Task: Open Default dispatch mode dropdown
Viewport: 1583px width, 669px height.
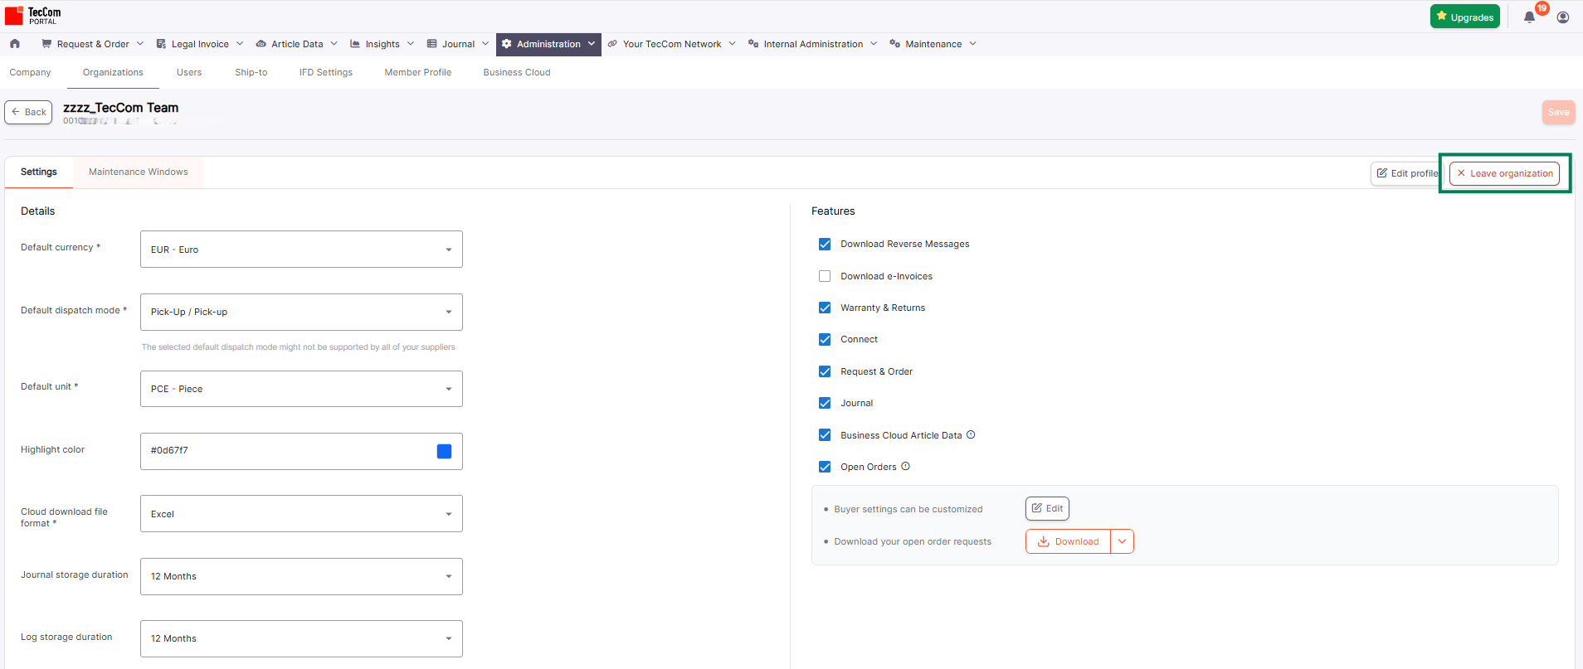Action: (x=301, y=312)
